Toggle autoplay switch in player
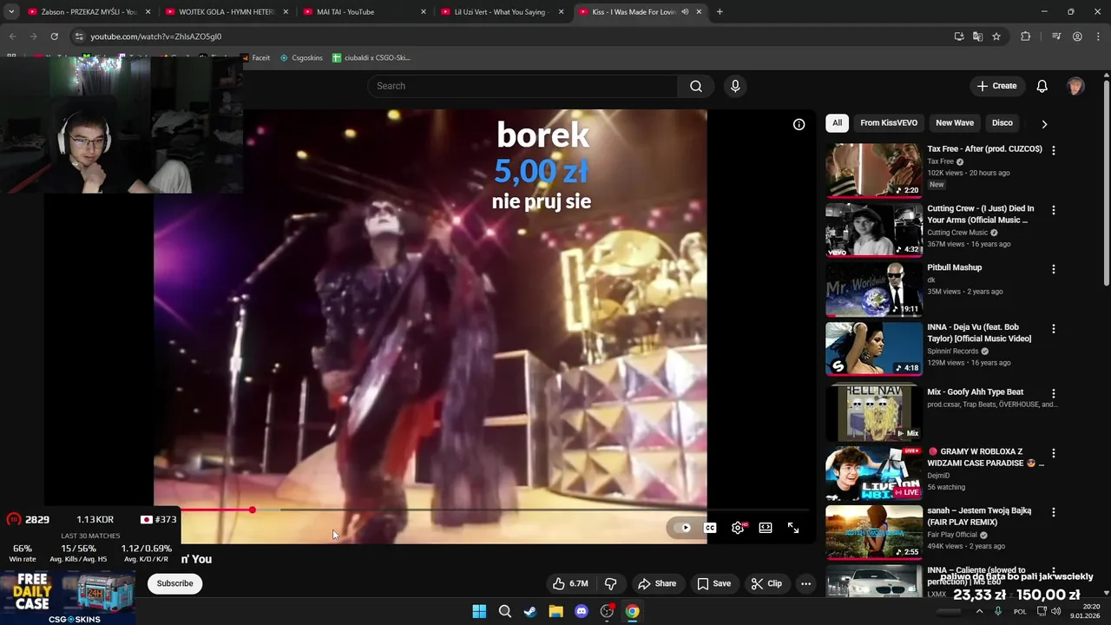The width and height of the screenshot is (1111, 625). tap(682, 528)
